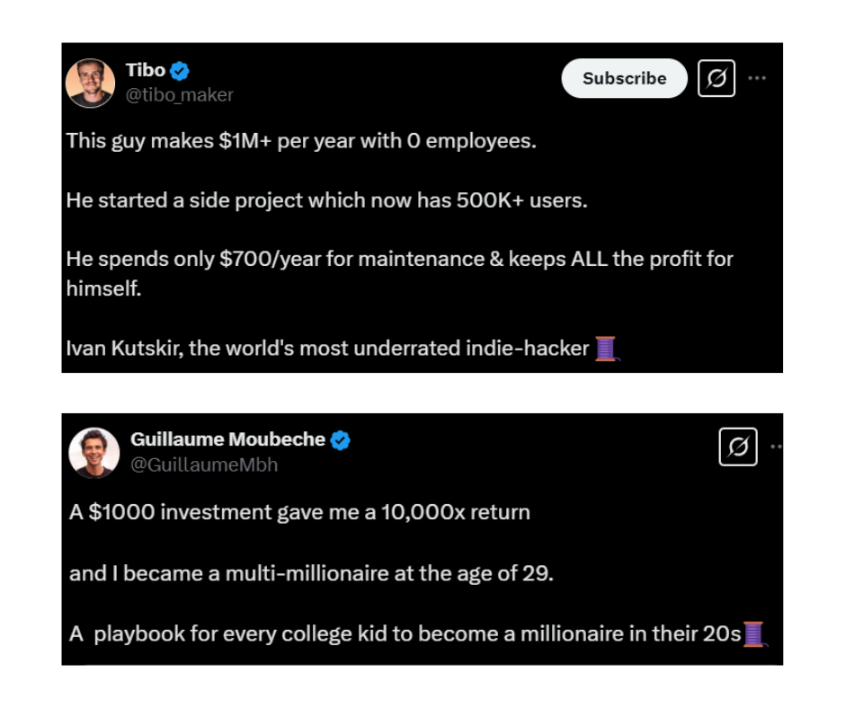The width and height of the screenshot is (845, 708).
Task: Click the Subscribe button on Tibo's post
Action: click(624, 78)
